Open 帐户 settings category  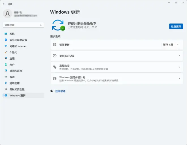[x=24, y=65]
